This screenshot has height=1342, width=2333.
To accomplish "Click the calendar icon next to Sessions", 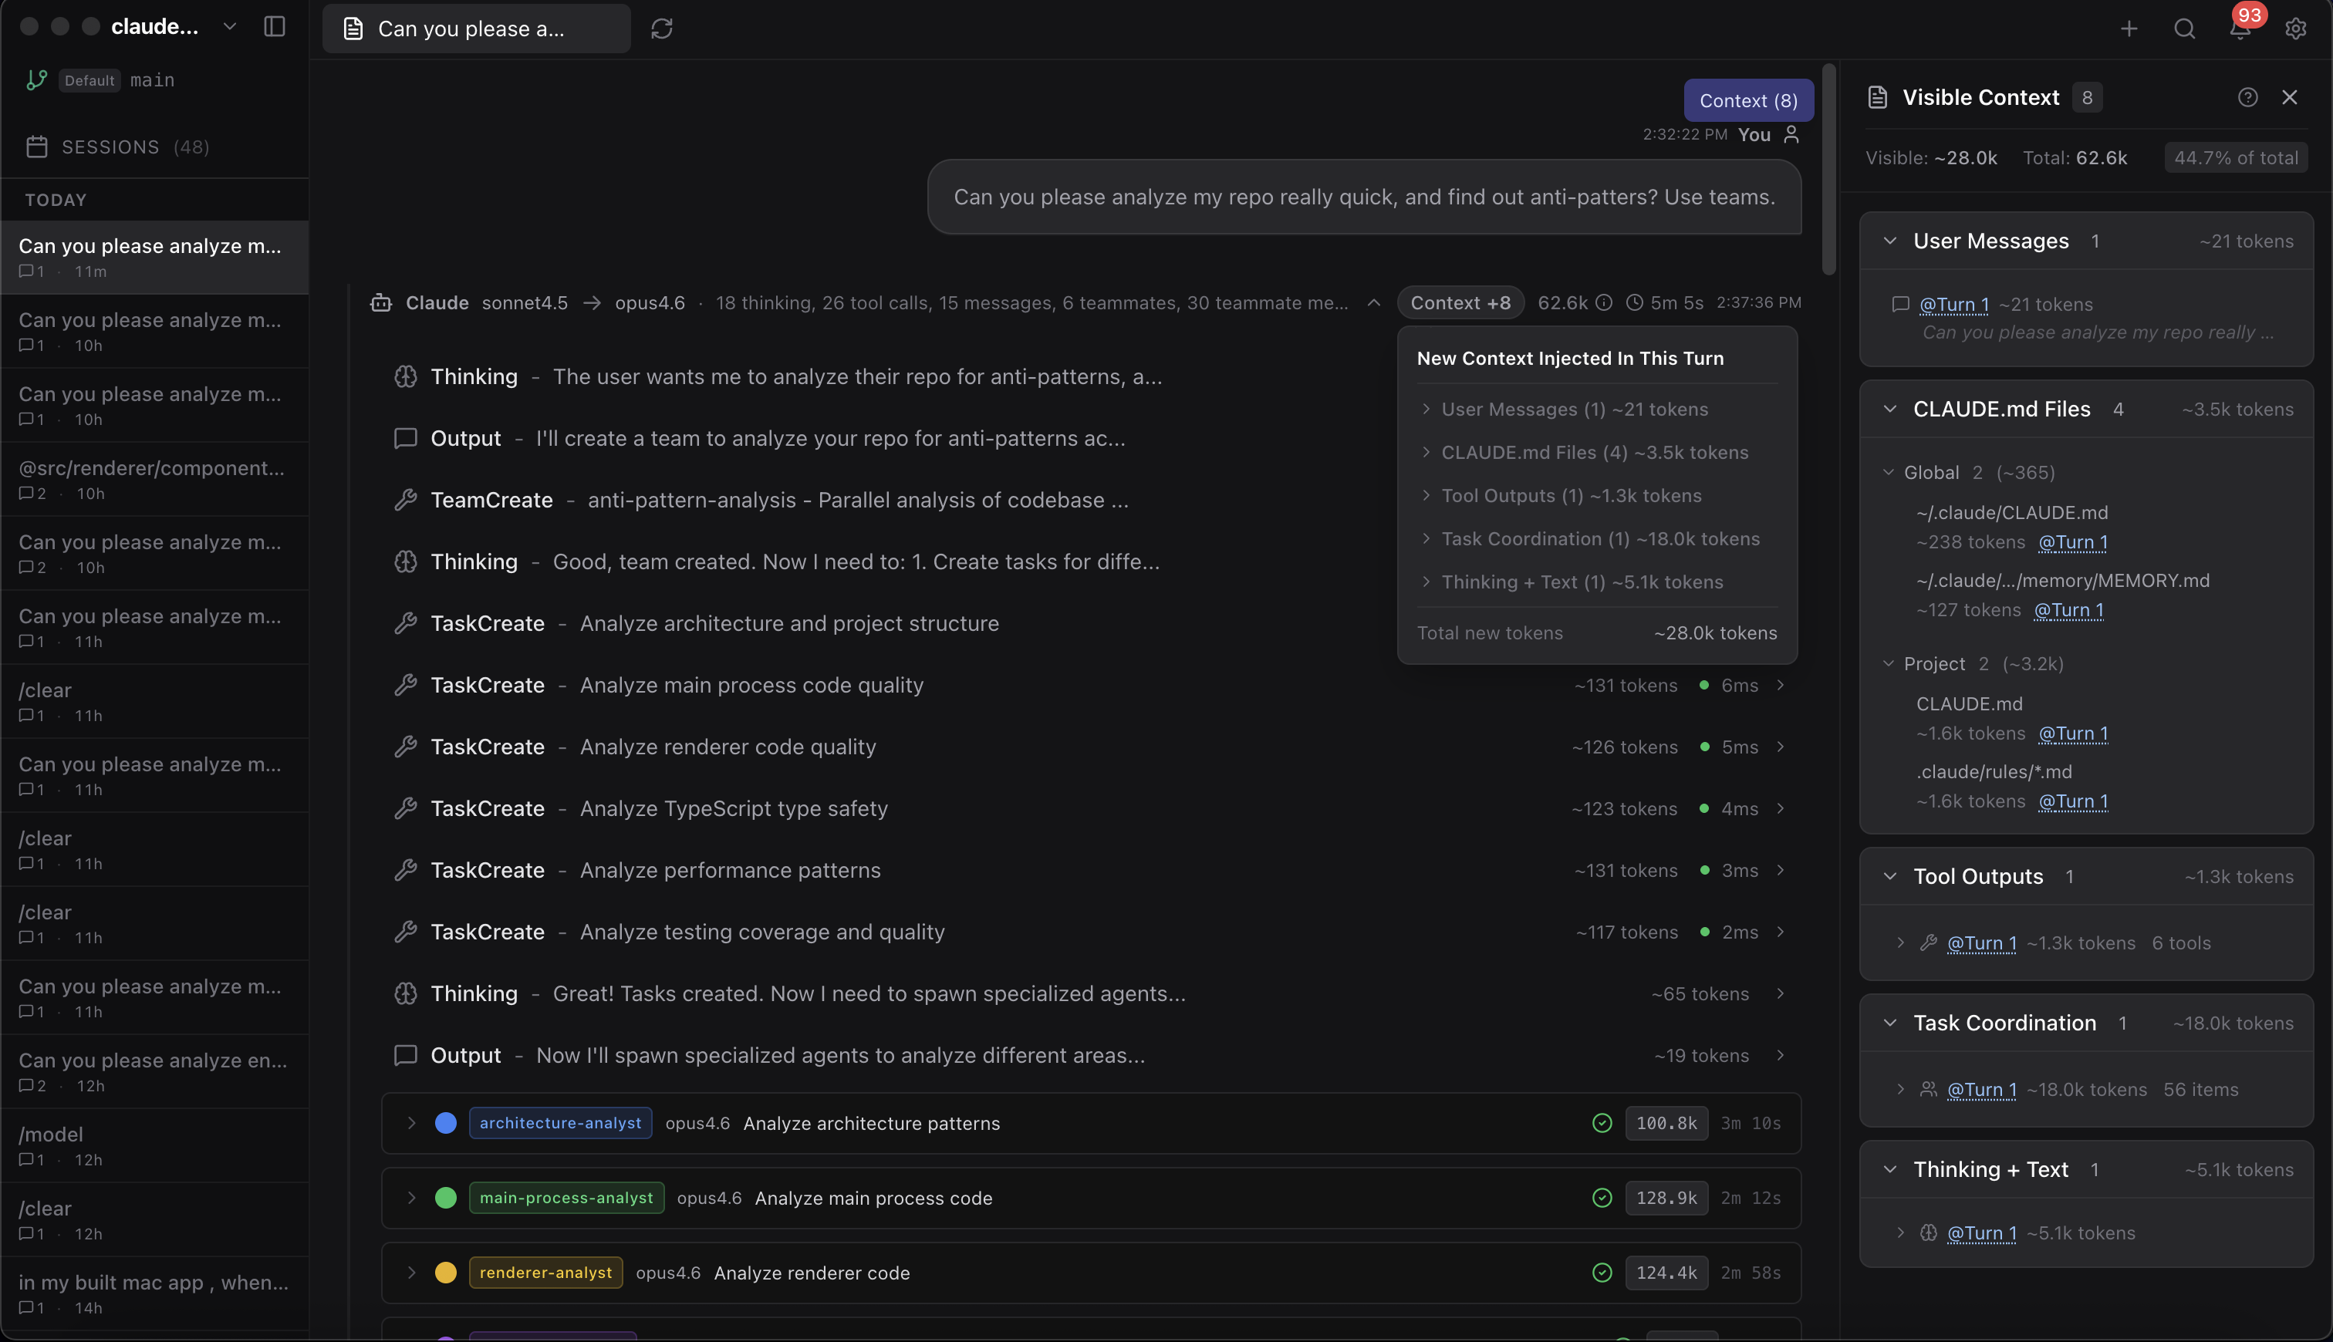I will click(37, 147).
